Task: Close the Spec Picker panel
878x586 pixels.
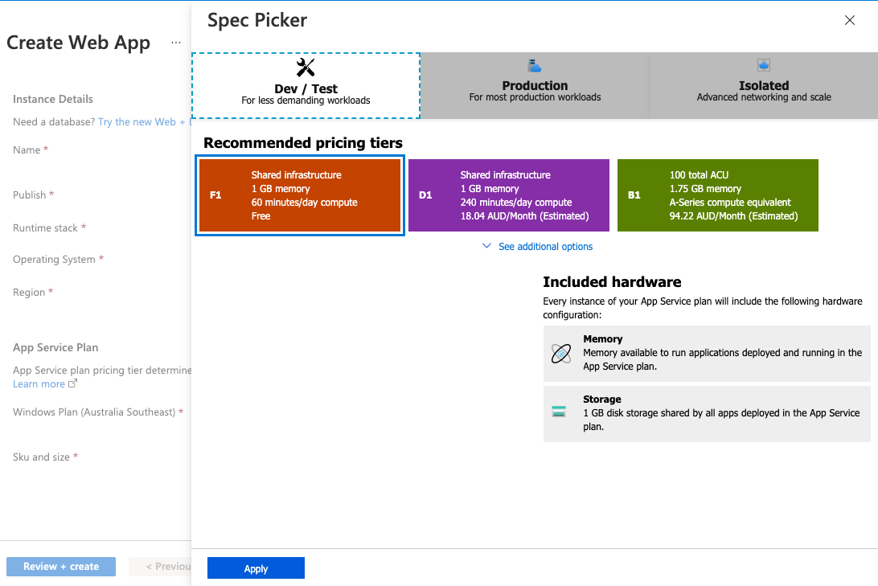Action: click(849, 20)
